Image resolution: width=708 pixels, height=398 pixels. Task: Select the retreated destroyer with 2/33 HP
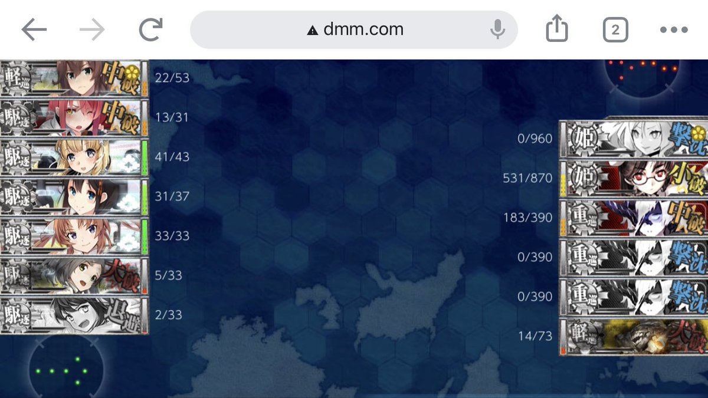(74, 315)
